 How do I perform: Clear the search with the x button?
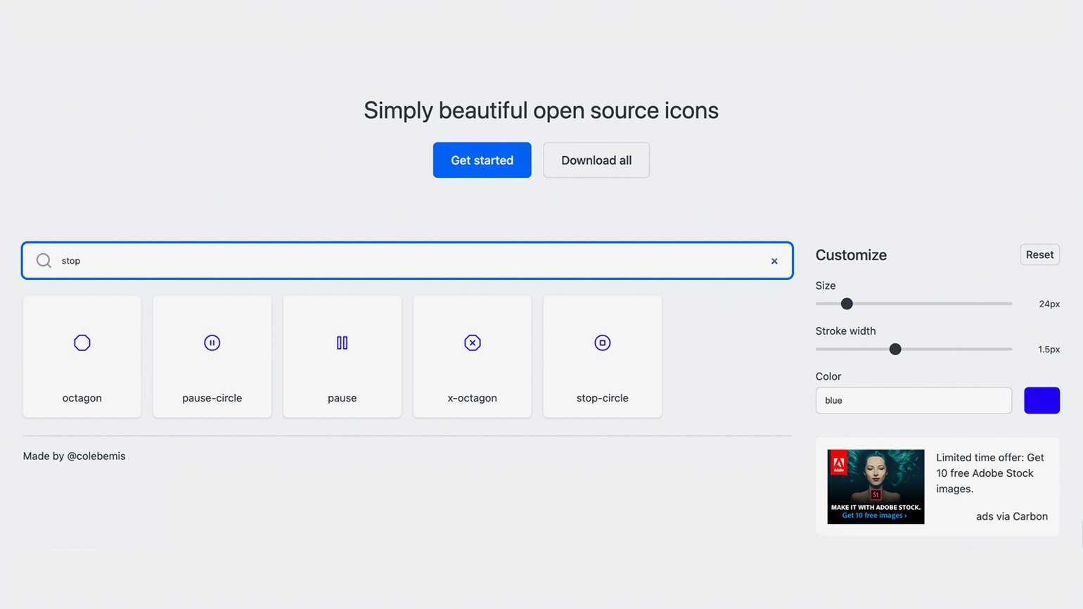point(774,261)
